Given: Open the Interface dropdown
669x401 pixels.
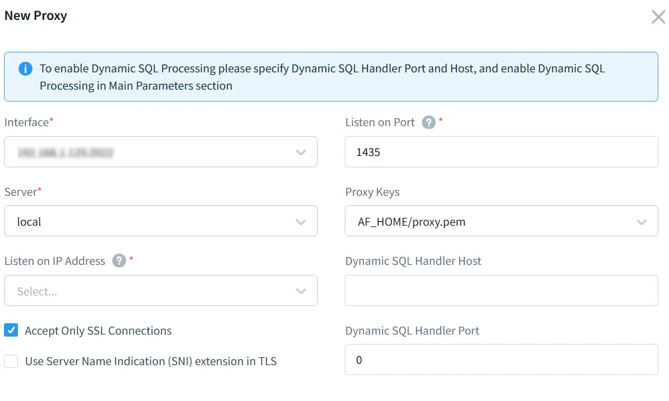Looking at the screenshot, I should pyautogui.click(x=161, y=152).
